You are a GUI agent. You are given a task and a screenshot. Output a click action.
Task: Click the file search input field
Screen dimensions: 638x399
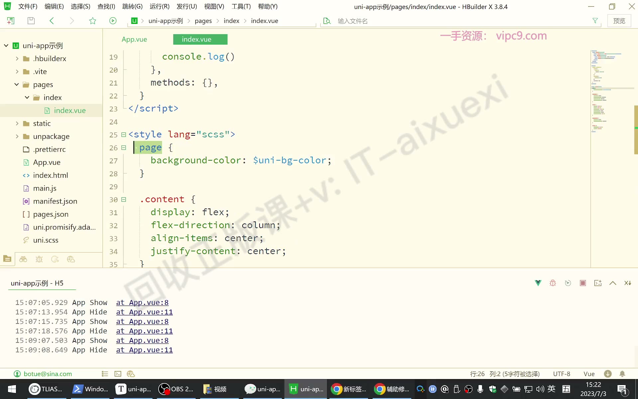click(462, 21)
